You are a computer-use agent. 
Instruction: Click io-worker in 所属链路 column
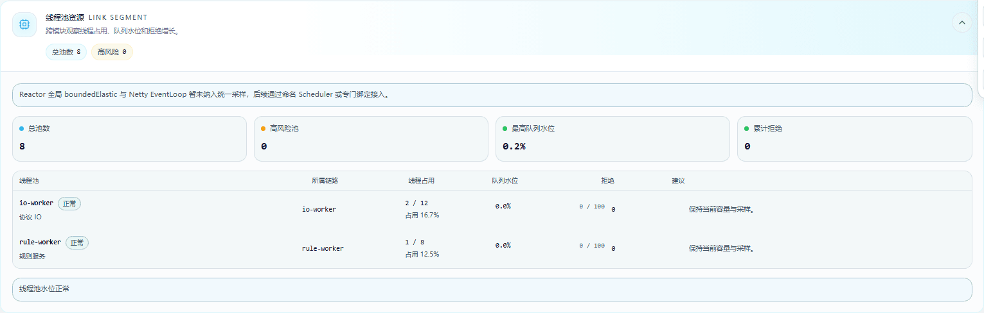(319, 209)
